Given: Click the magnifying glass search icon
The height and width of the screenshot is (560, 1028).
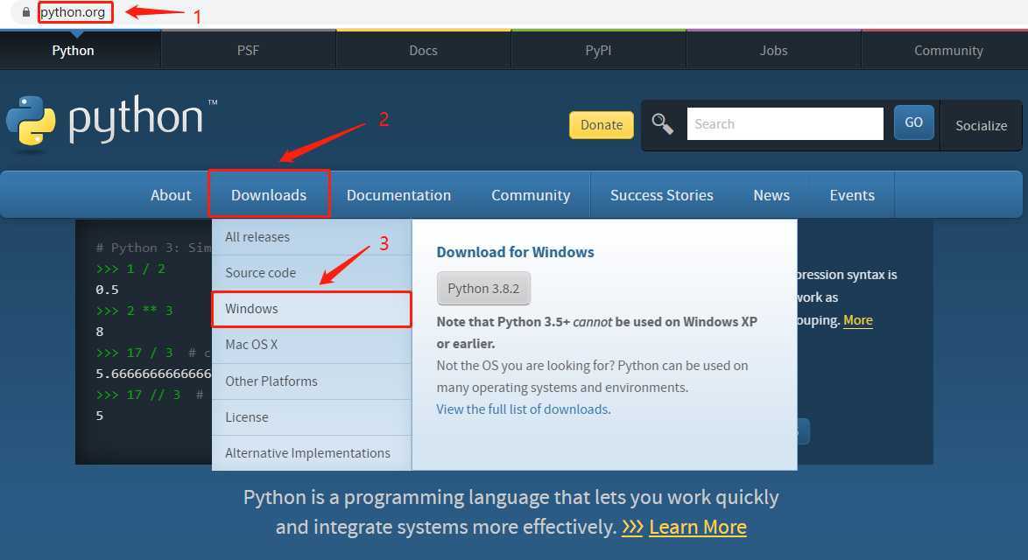Looking at the screenshot, I should click(x=663, y=124).
